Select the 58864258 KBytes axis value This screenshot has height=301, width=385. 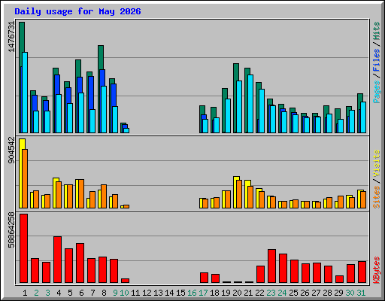click(11, 230)
